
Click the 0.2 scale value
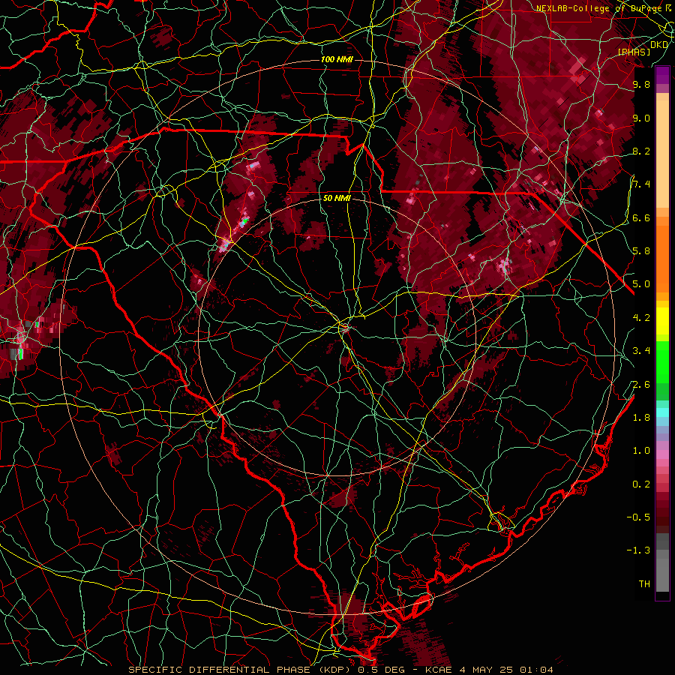coord(641,484)
